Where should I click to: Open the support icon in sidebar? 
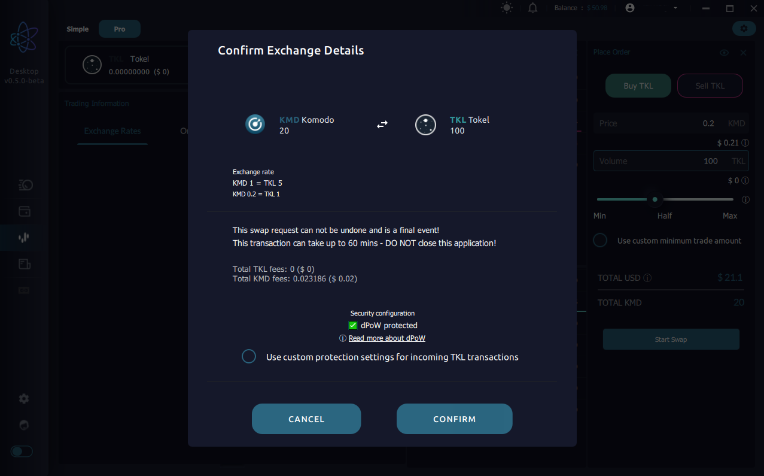(x=24, y=425)
